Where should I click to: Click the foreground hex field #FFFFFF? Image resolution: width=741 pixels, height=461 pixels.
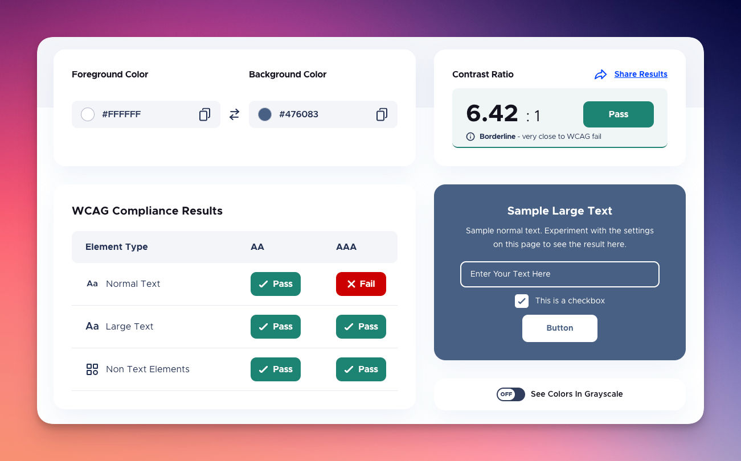[x=146, y=114]
